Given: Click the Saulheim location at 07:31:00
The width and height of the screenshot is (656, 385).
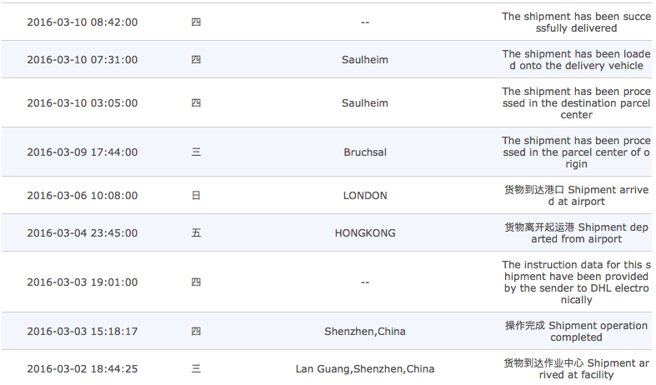Looking at the screenshot, I should [365, 60].
